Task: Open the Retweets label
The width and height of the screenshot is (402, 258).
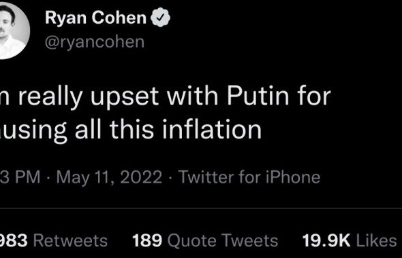Action: (x=70, y=240)
